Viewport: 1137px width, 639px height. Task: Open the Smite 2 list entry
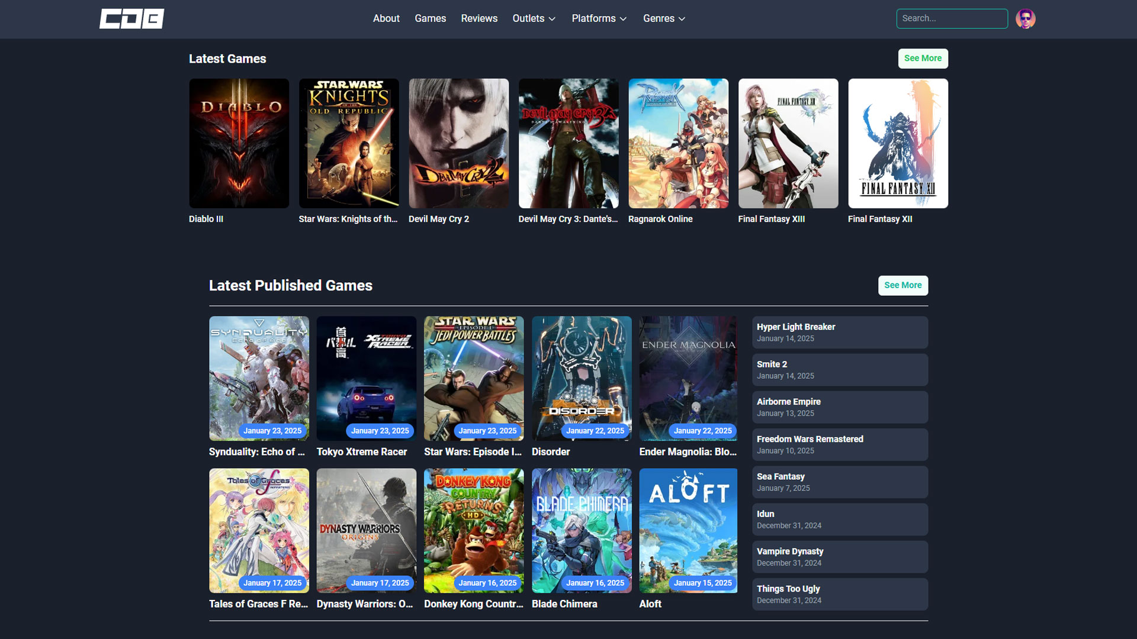[840, 370]
